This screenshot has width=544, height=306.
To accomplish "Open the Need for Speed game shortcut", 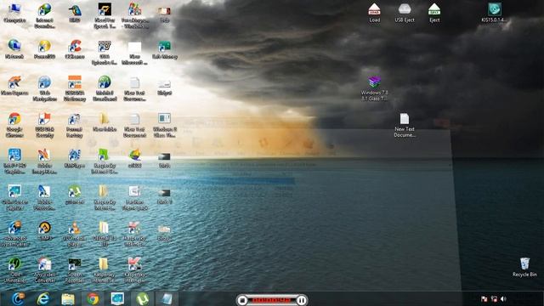I will 105,15.
